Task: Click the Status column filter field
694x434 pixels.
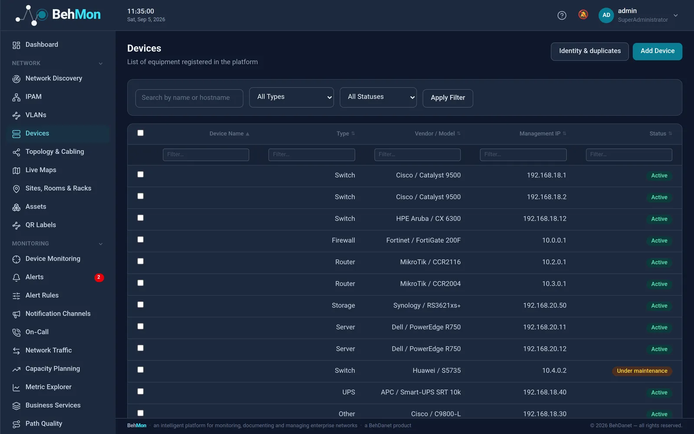Action: click(629, 155)
